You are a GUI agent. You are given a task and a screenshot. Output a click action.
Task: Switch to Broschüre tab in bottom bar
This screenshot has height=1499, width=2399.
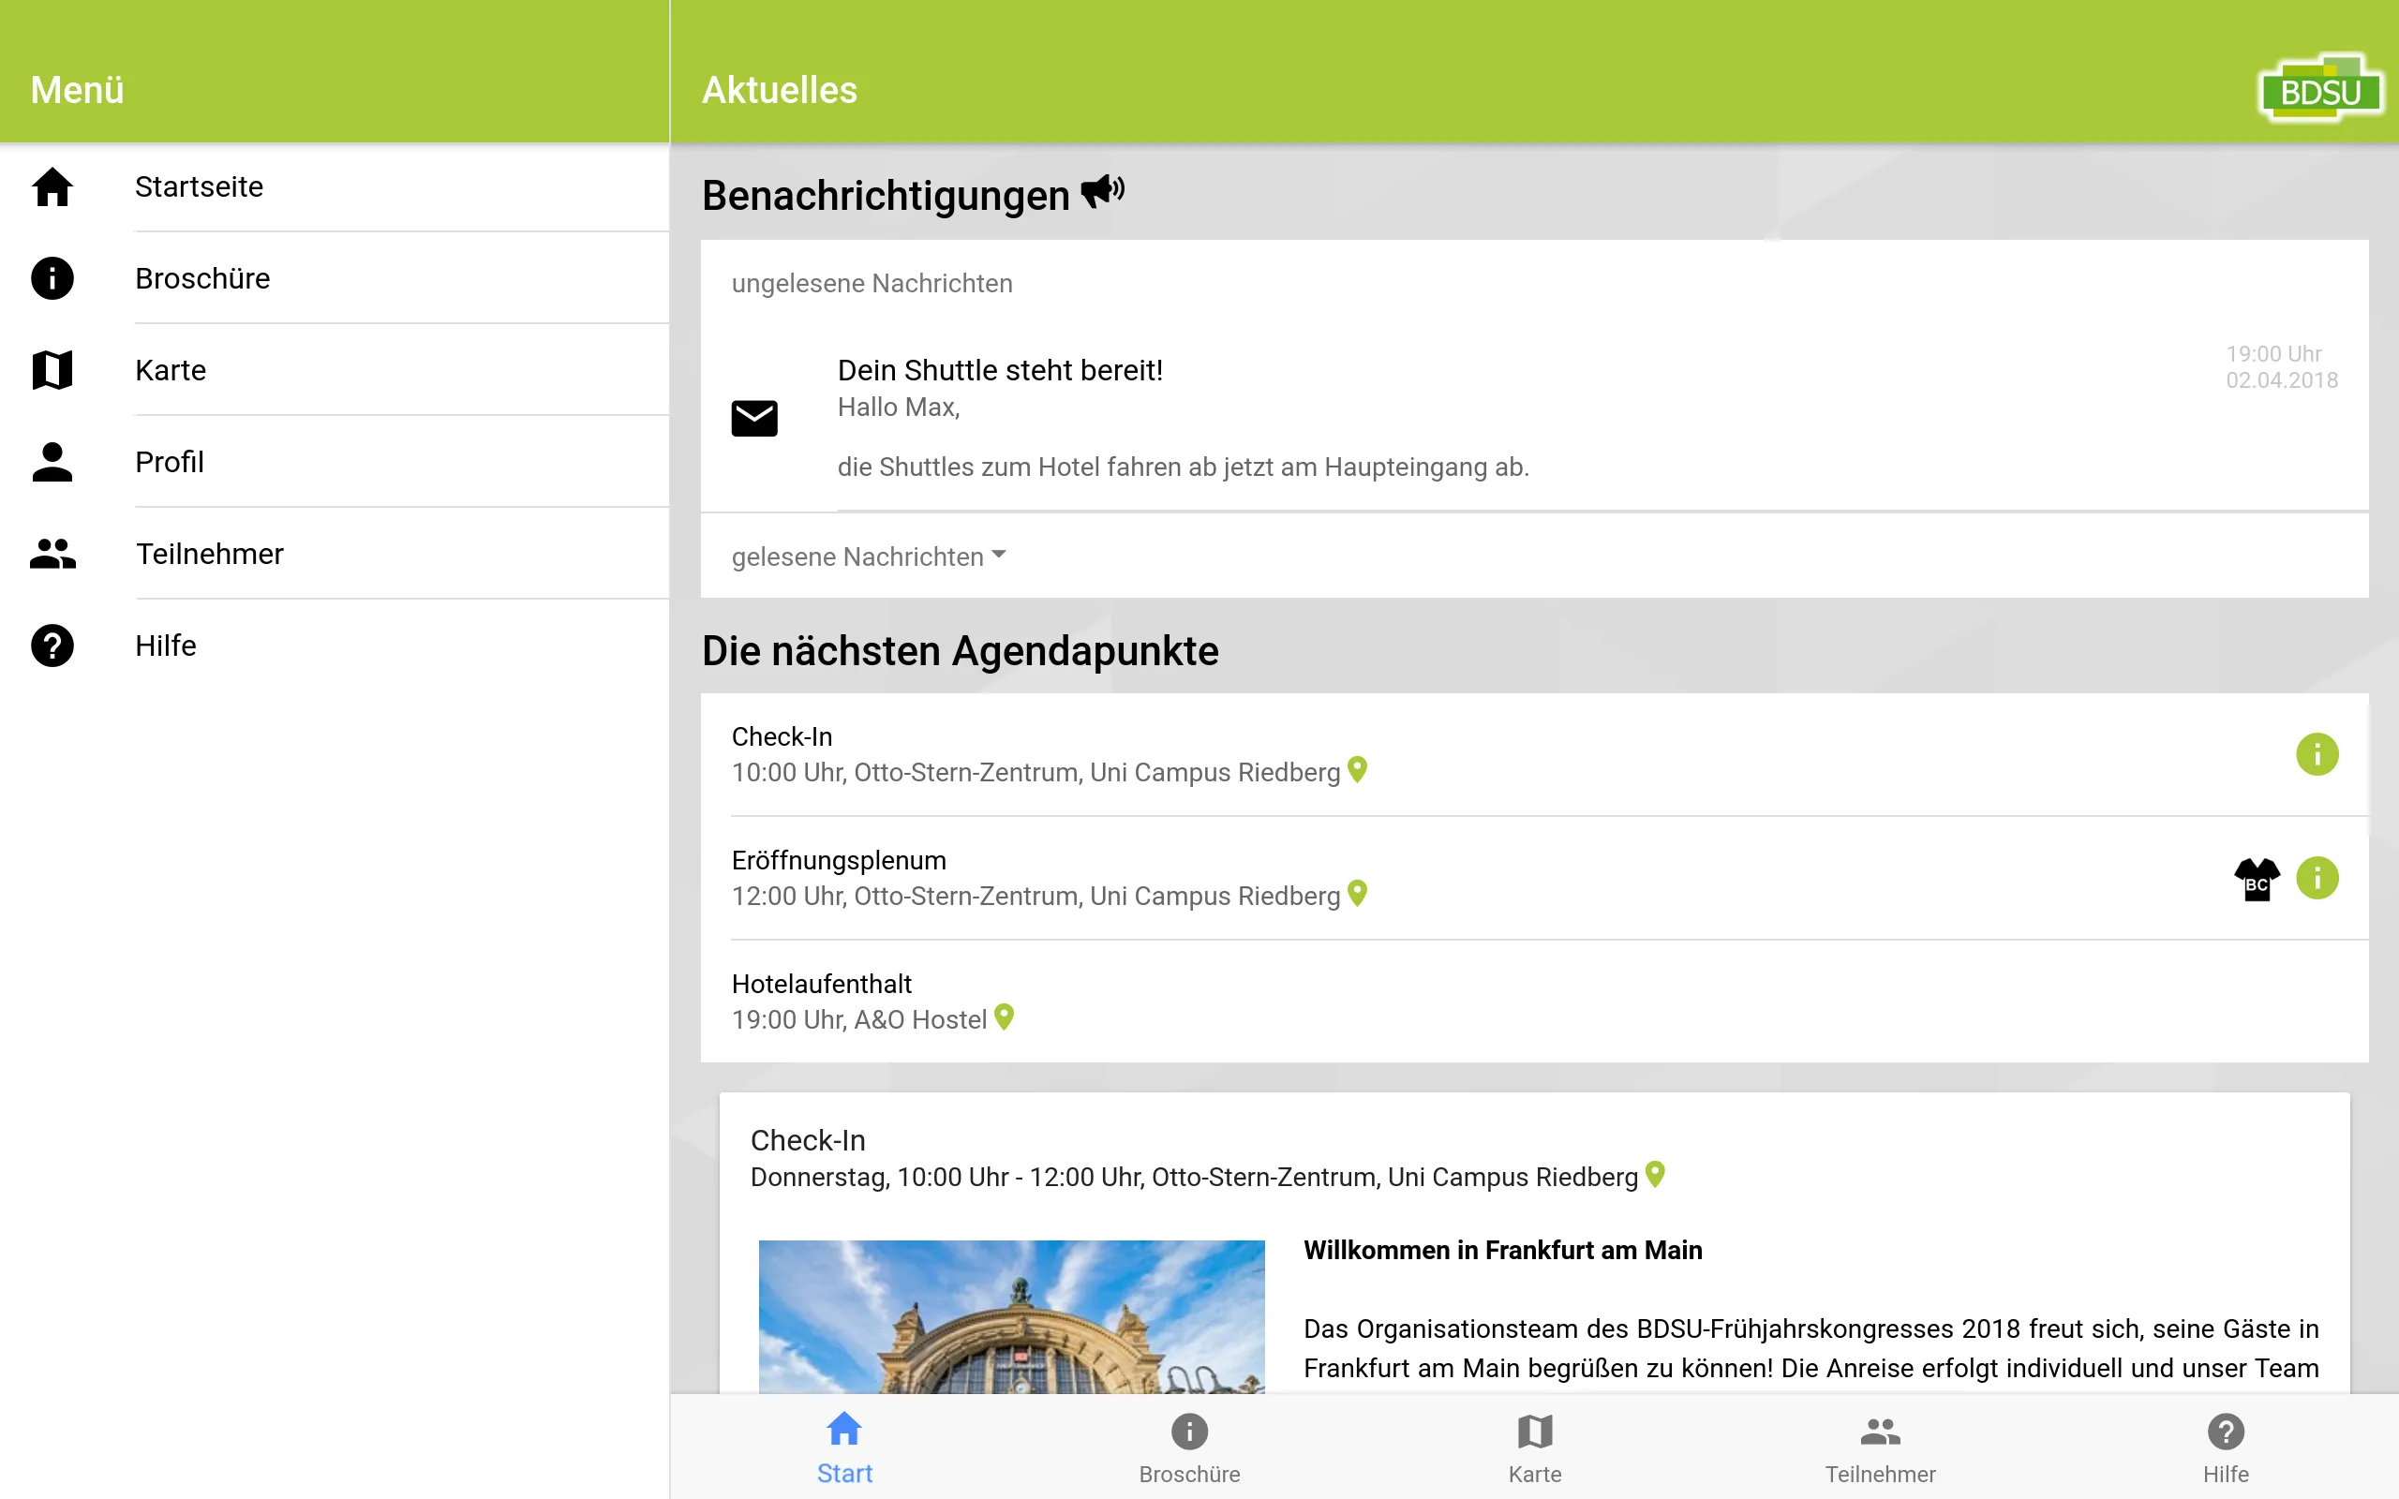[x=1189, y=1447]
